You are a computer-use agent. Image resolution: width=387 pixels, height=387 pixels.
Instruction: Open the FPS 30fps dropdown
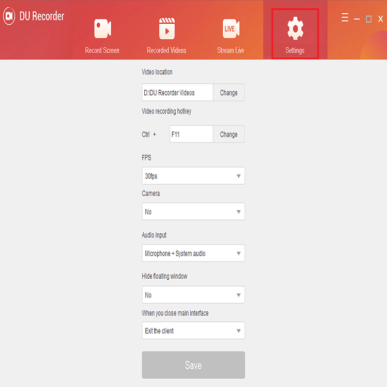pos(193,176)
